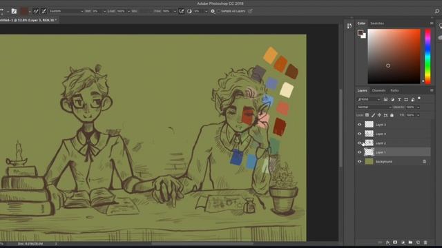
Task: Lock all attributes of layer
Action: pyautogui.click(x=392, y=115)
